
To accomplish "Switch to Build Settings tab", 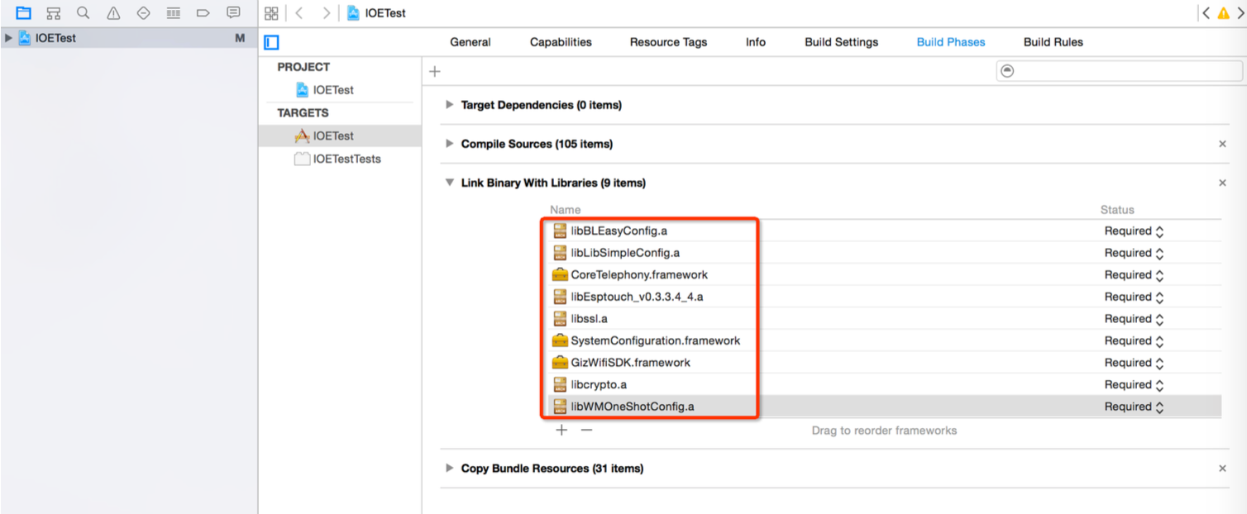I will (841, 42).
